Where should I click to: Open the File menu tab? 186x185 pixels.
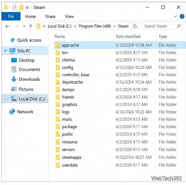tap(11, 16)
